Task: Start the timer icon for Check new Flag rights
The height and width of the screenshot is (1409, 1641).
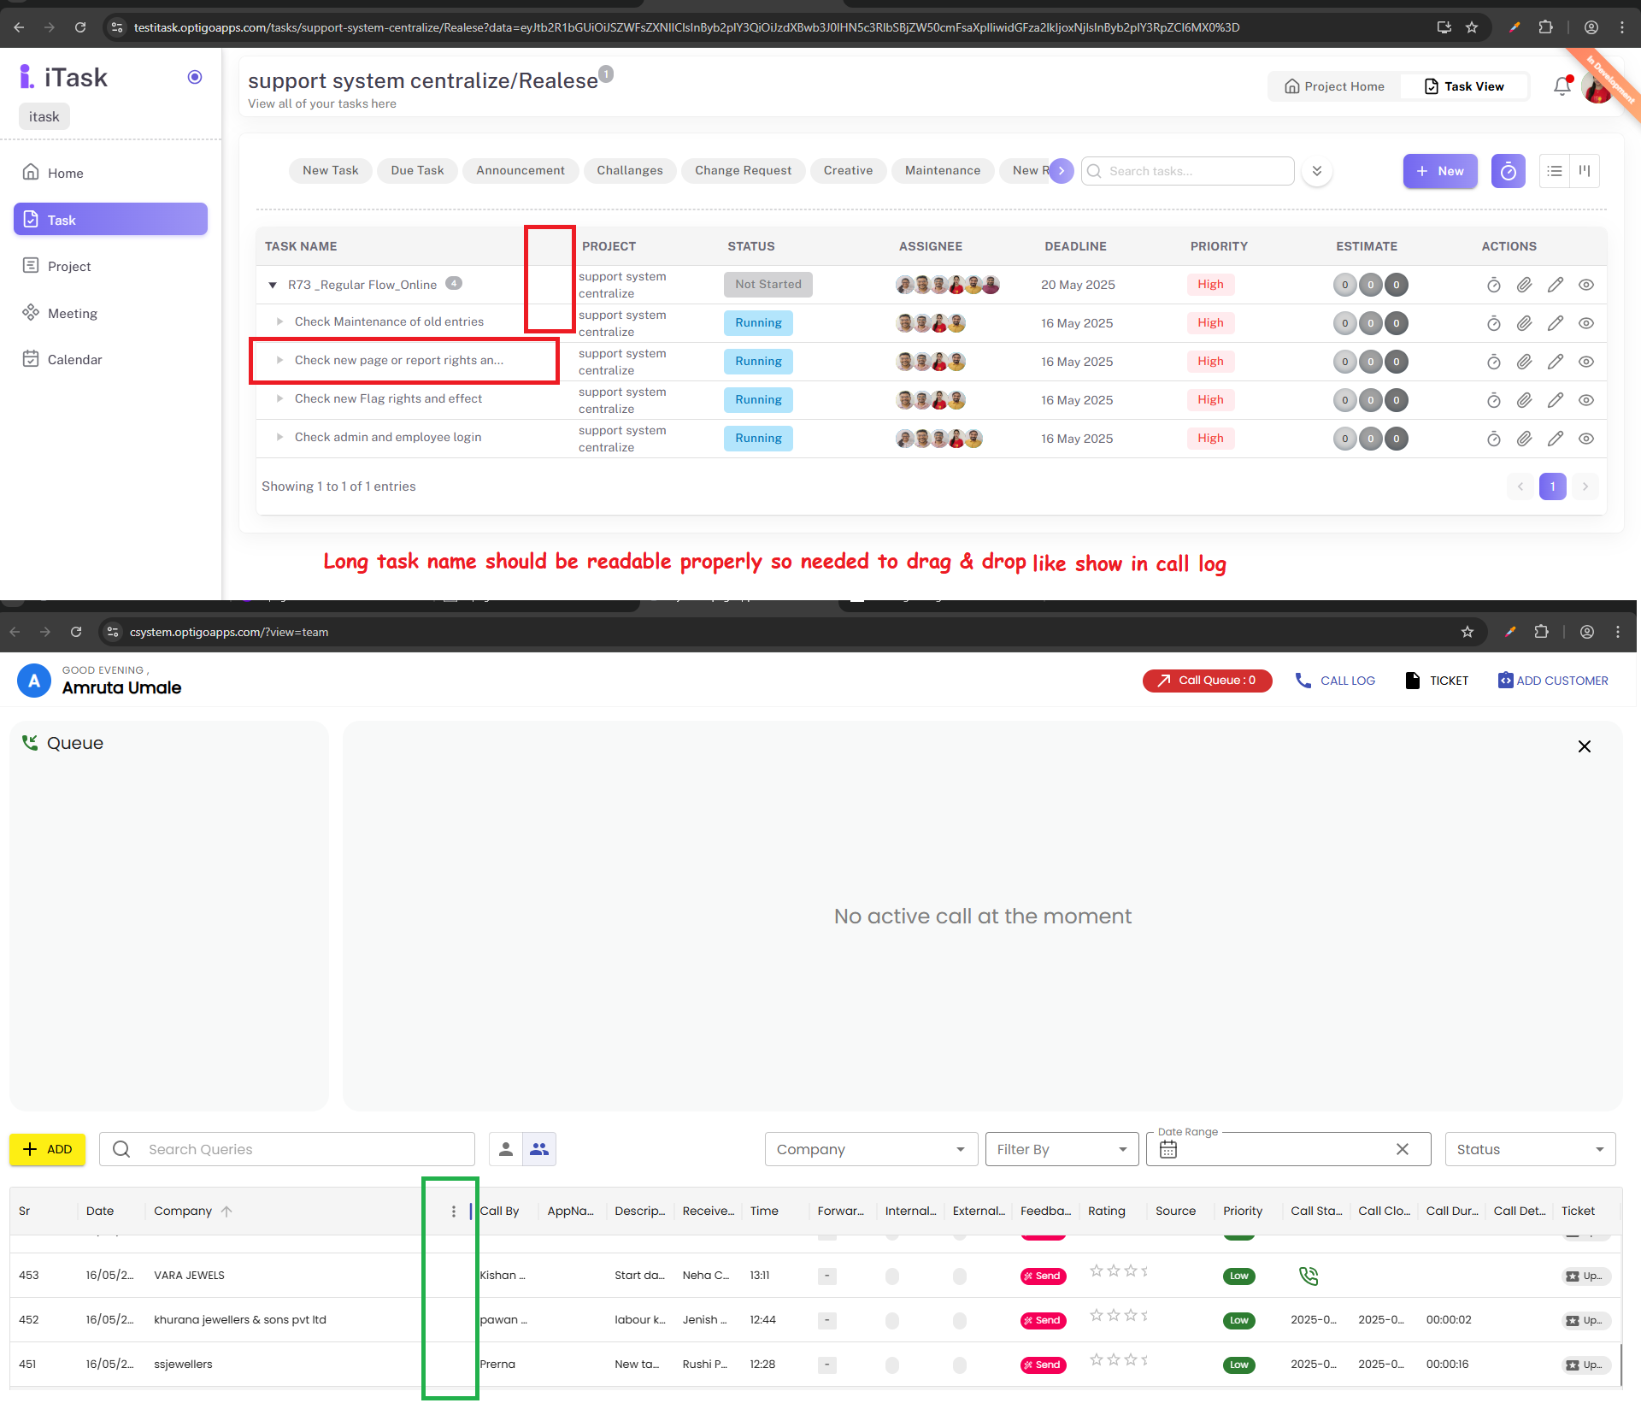Action: [1493, 400]
